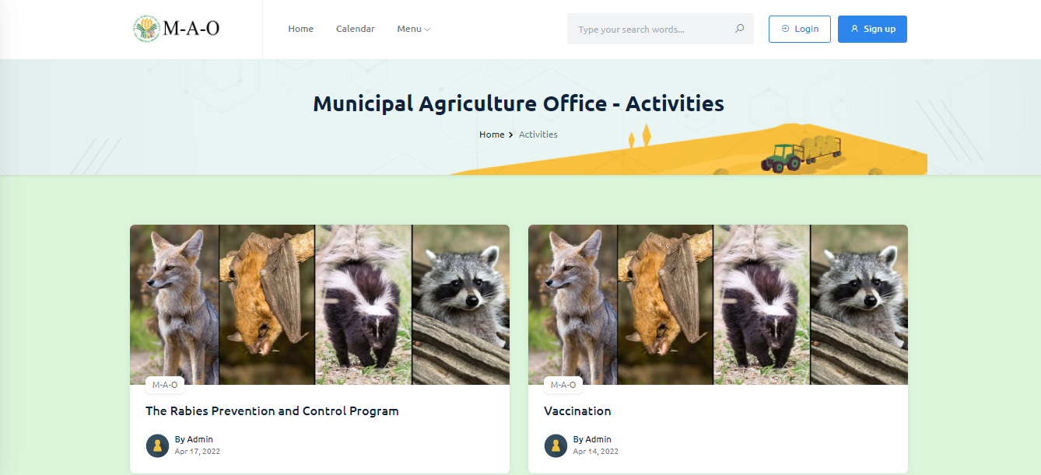Click the Admin avatar on the Rabies Program post
Viewport: 1041px width, 475px height.
pos(157,445)
